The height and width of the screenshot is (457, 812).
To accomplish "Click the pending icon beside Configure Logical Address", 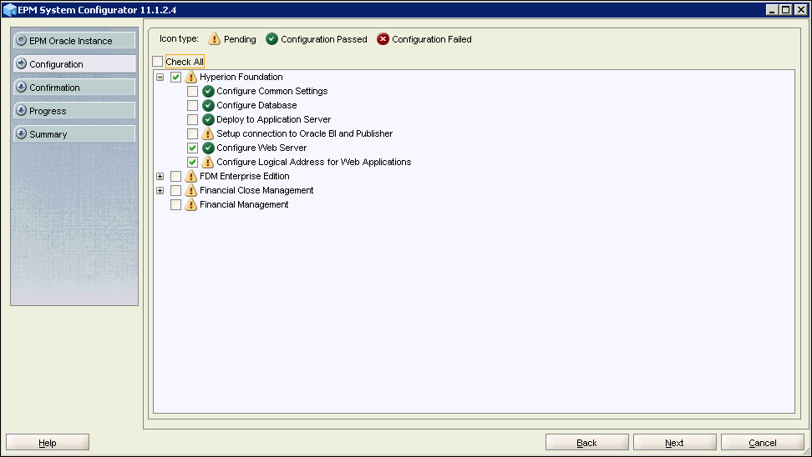I will click(208, 162).
